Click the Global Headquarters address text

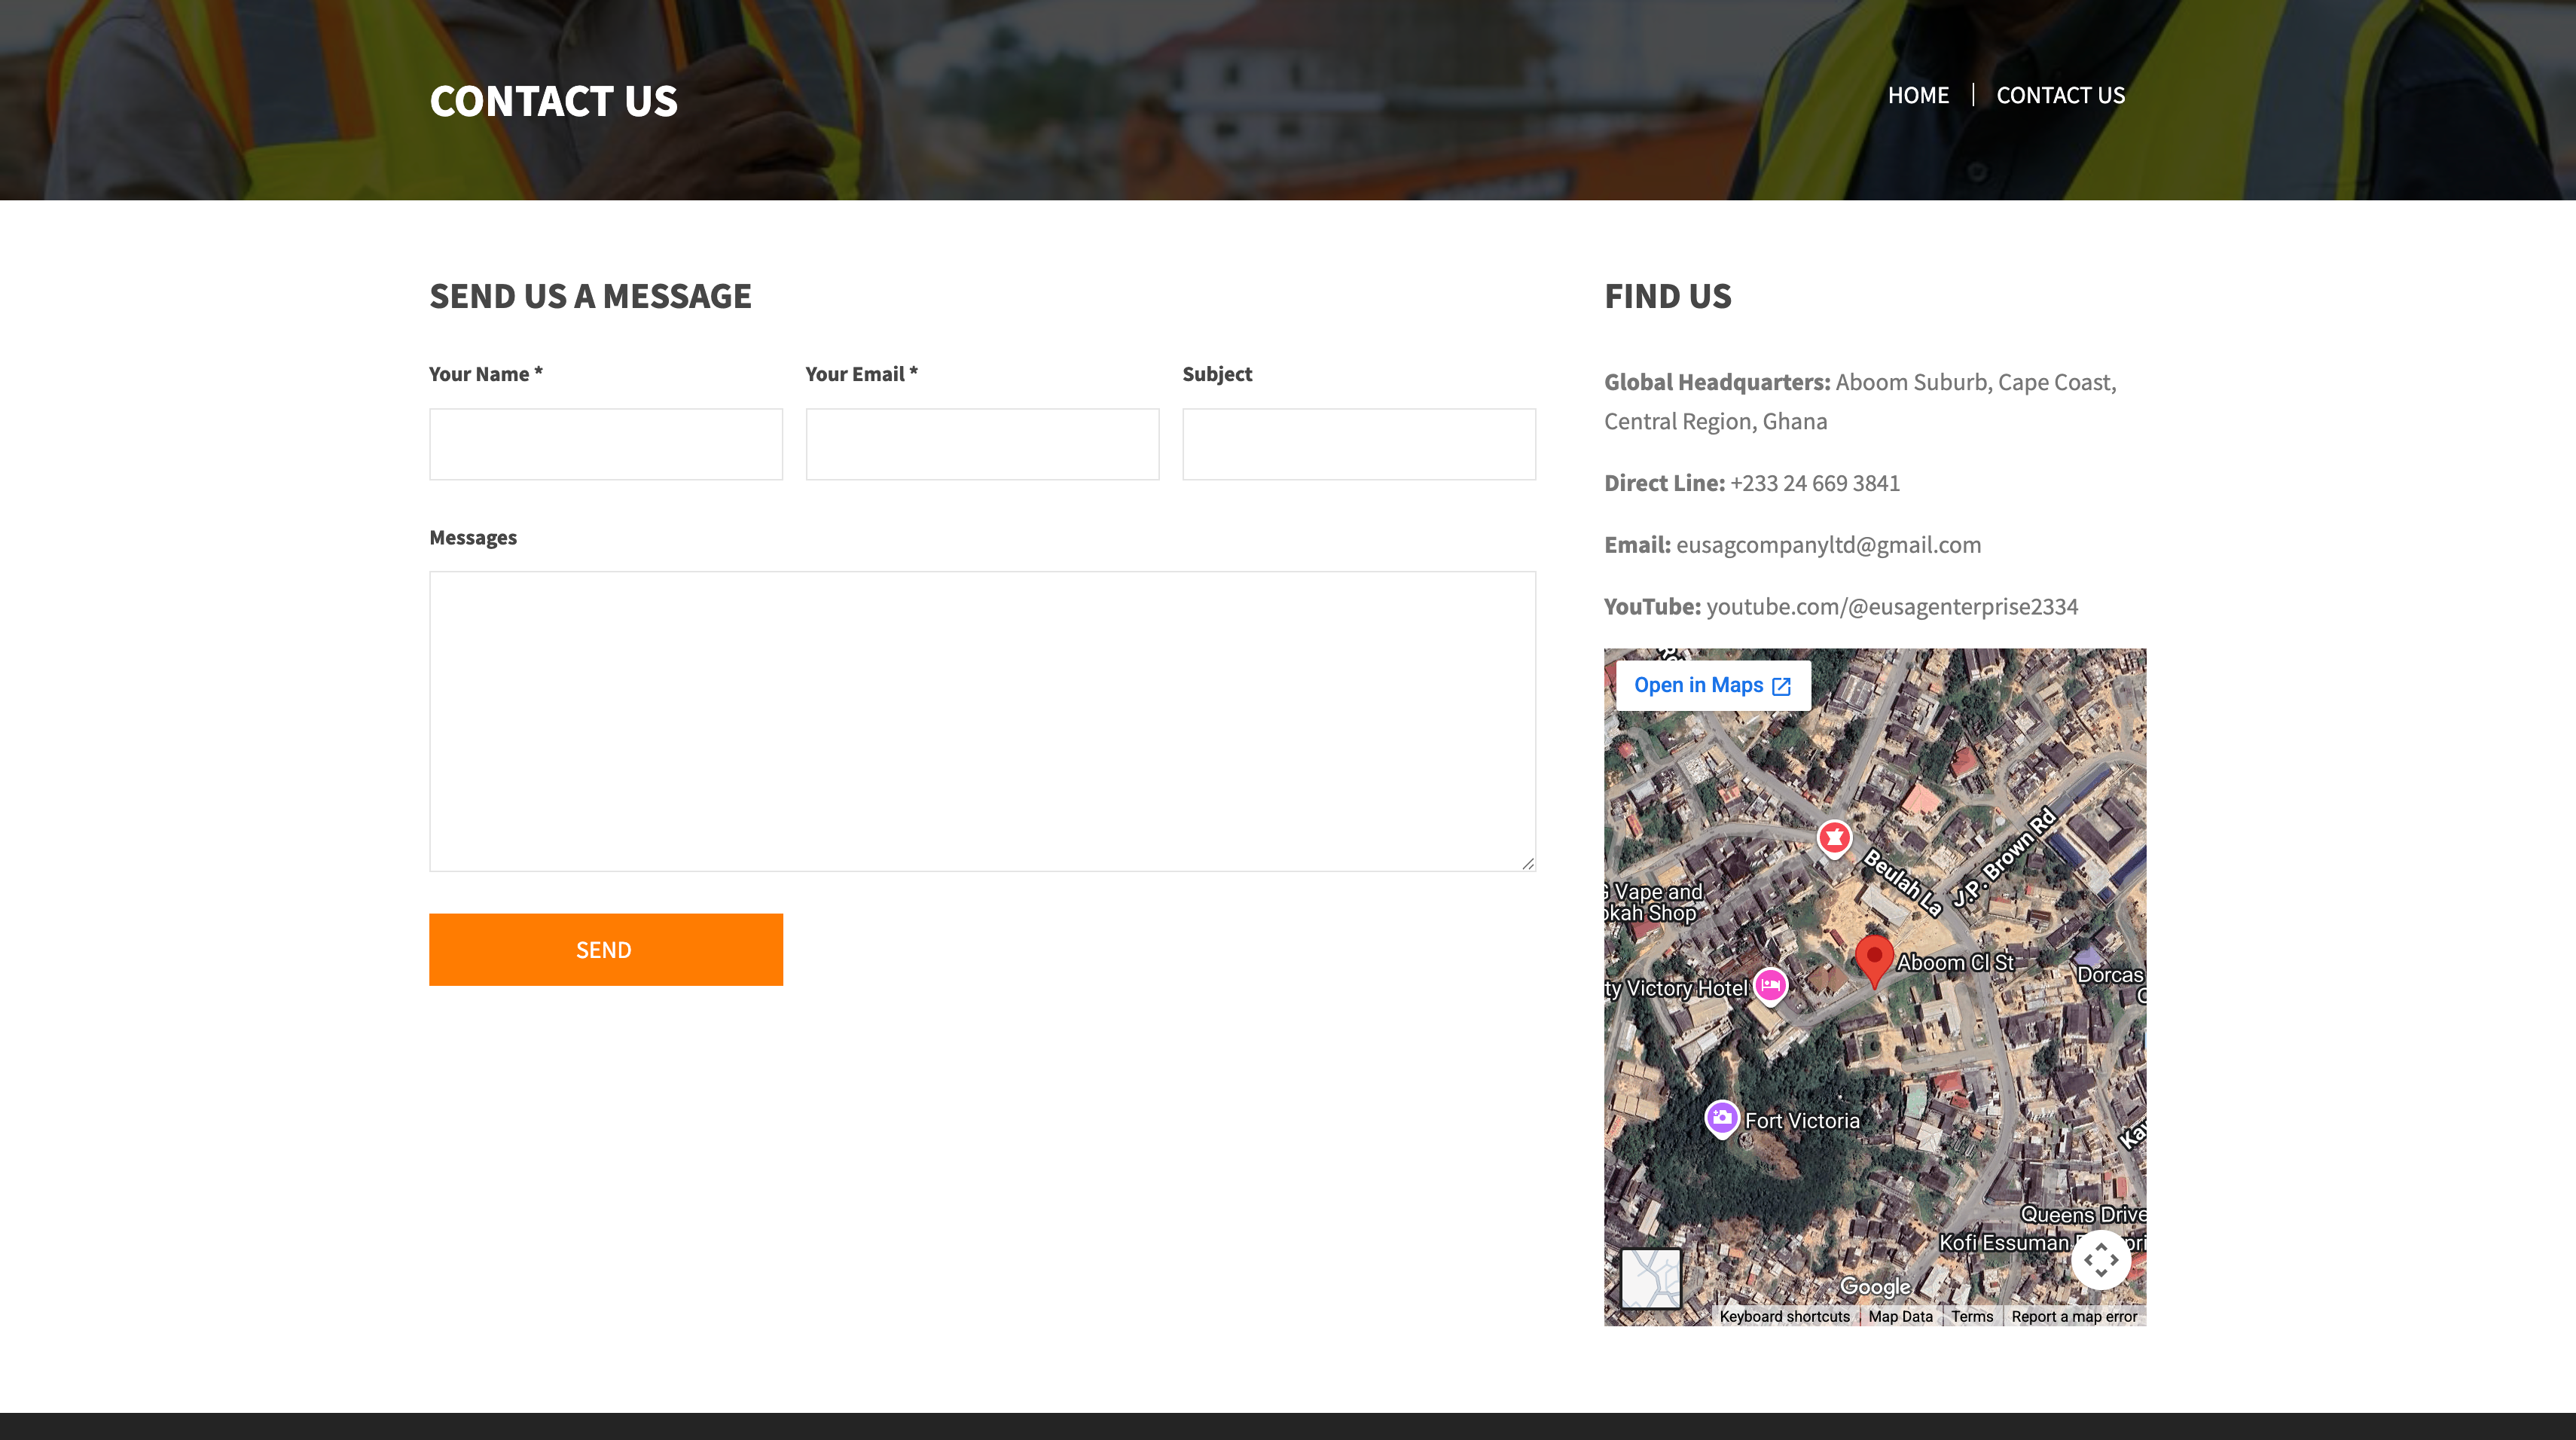tap(1860, 401)
